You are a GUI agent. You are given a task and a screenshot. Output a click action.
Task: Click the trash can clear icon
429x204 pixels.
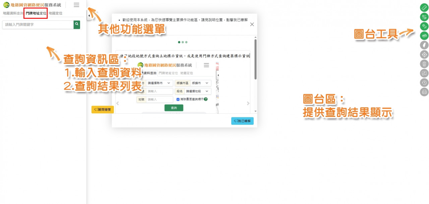(424, 64)
